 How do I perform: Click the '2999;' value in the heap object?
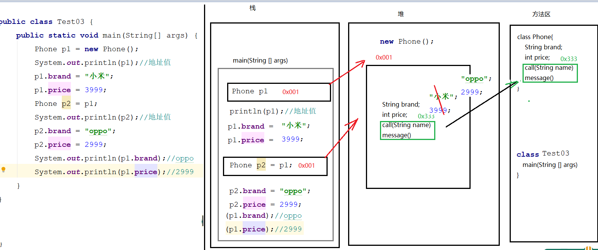tap(472, 92)
